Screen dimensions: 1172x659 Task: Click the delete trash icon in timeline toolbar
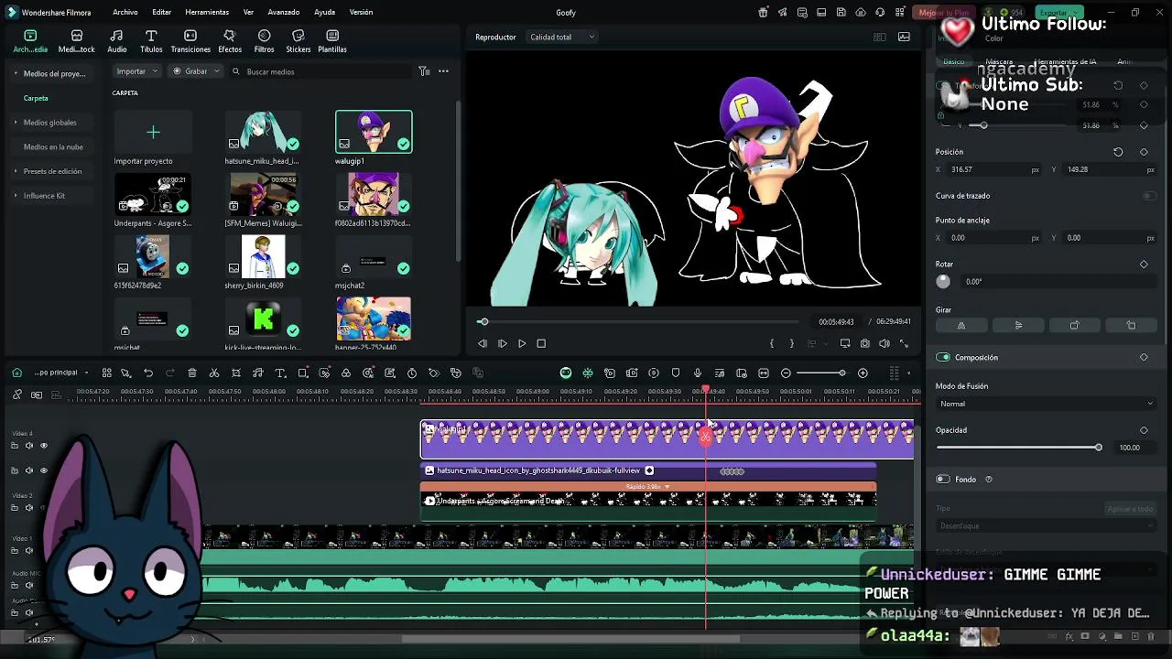192,373
